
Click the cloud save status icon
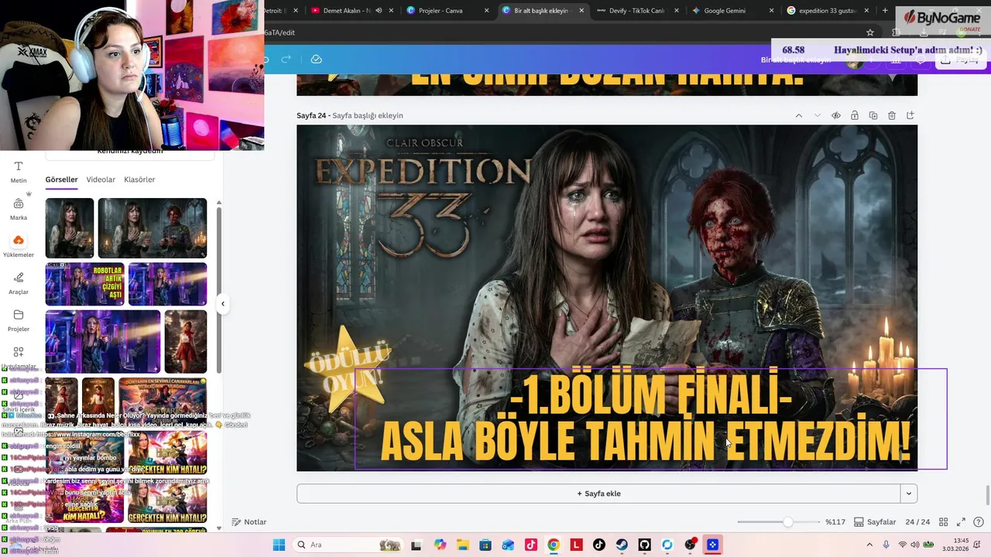click(x=316, y=60)
